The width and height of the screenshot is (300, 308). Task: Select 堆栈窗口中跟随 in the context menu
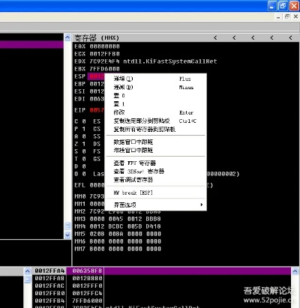tap(155, 151)
